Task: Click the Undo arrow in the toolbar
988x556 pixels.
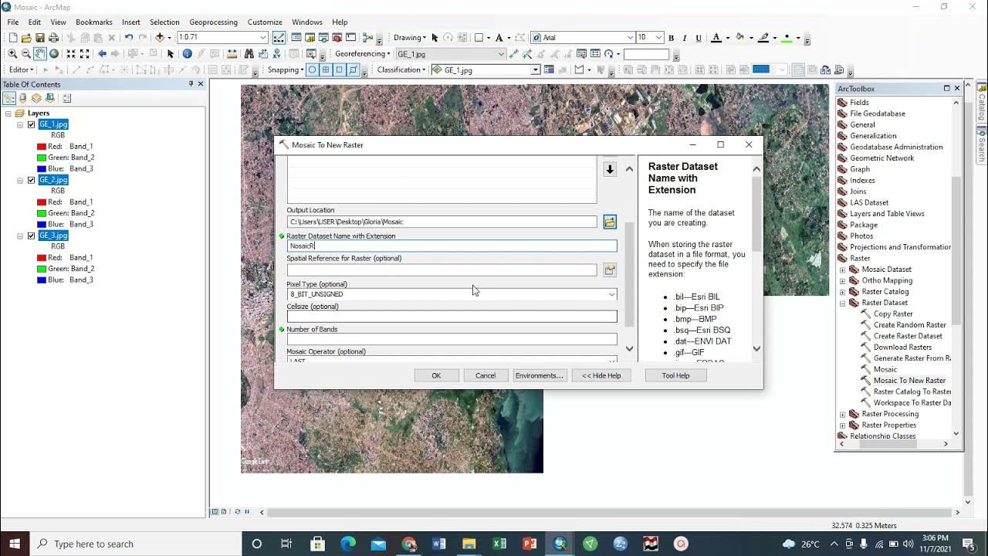Action: tap(129, 37)
